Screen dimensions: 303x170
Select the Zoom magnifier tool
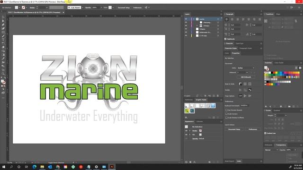click(x=3, y=74)
